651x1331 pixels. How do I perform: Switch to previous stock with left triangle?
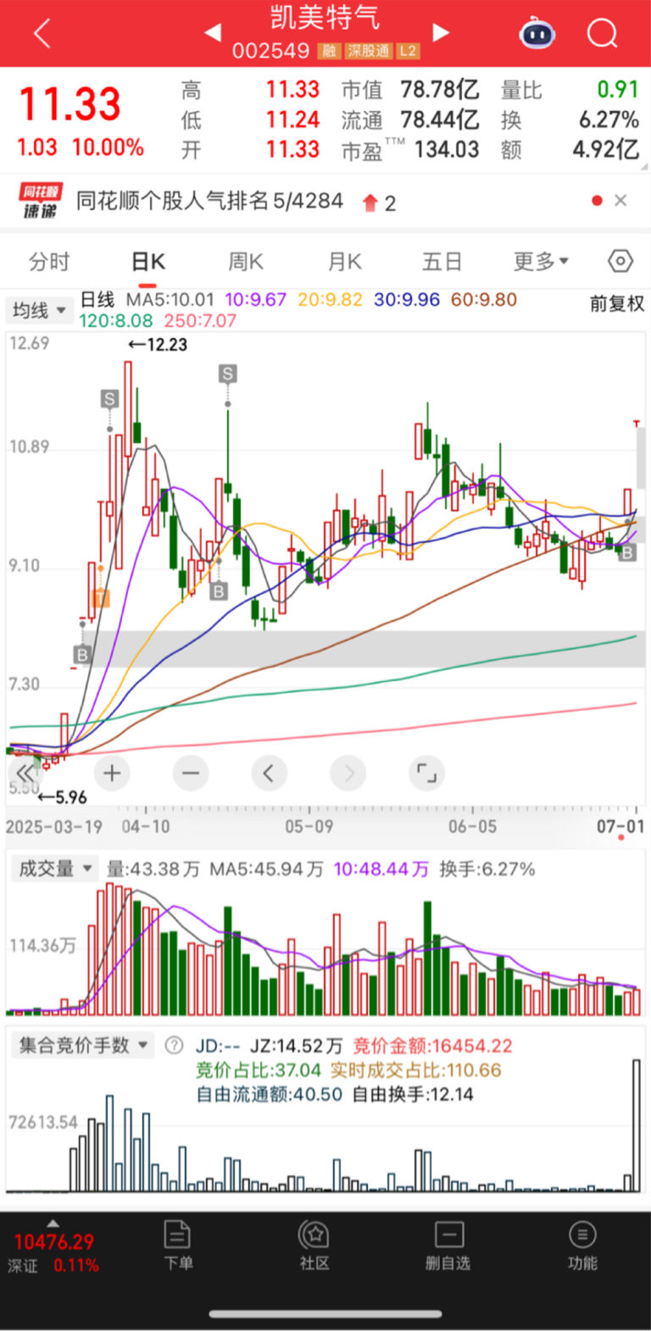coord(214,32)
